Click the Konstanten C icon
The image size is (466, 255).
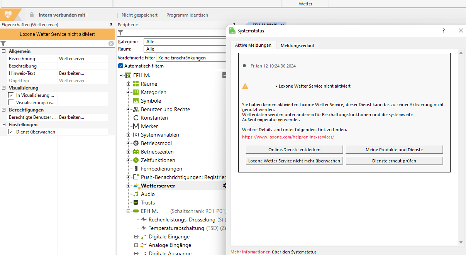136,118
